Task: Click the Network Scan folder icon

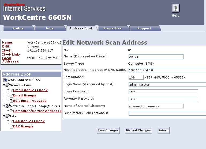Action: (x=8, y=106)
